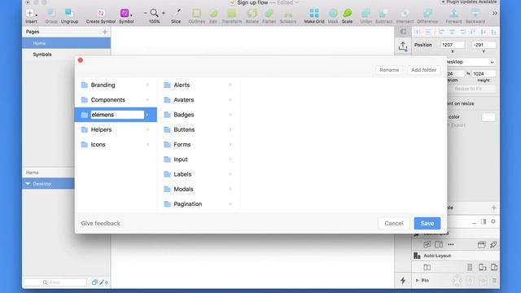Expand the Helpers folder chevron
Screen dimensions: 521x293
(147, 129)
